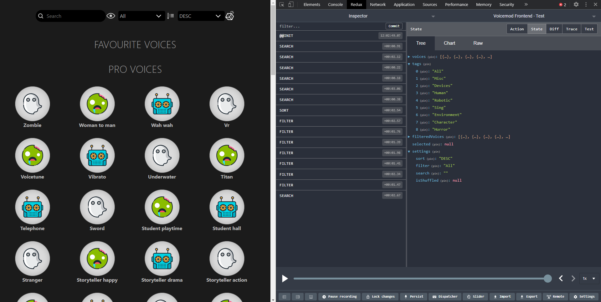Click the Zombie voice icon
601x302 pixels.
point(33,104)
